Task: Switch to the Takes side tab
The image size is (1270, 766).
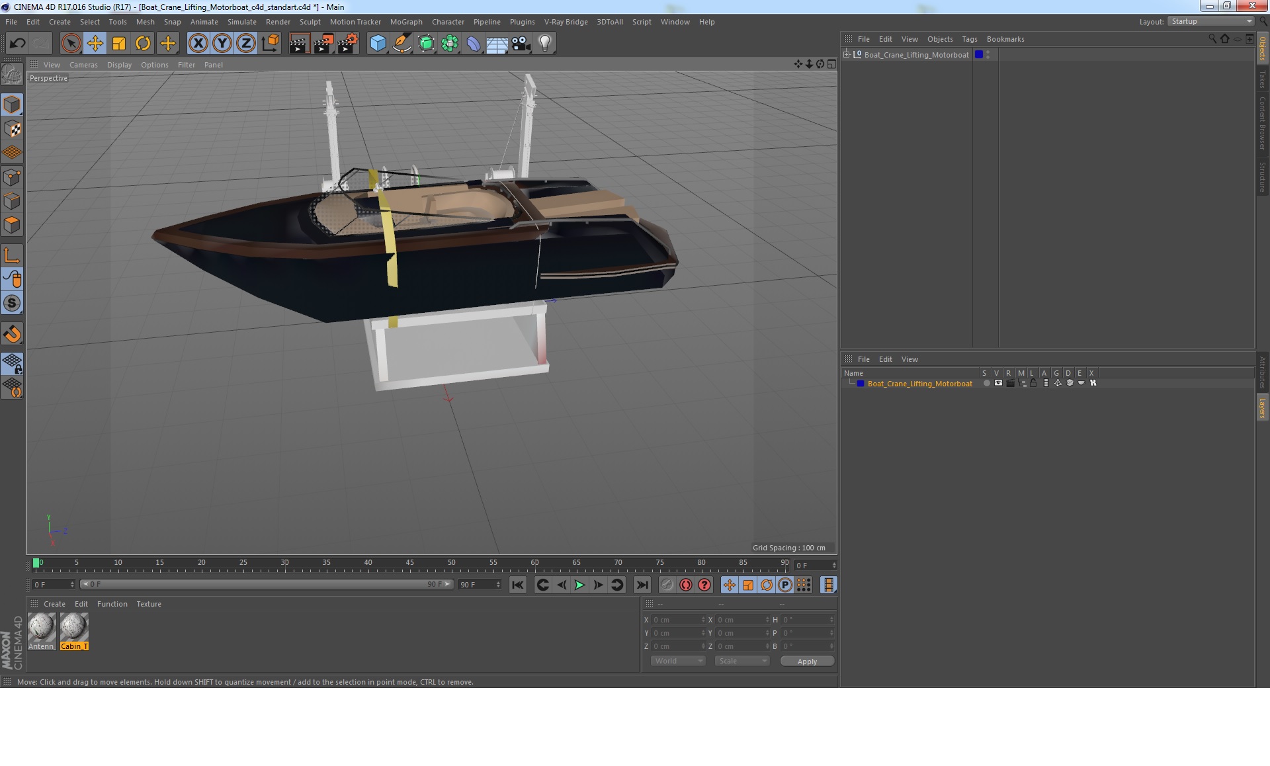Action: click(x=1262, y=79)
